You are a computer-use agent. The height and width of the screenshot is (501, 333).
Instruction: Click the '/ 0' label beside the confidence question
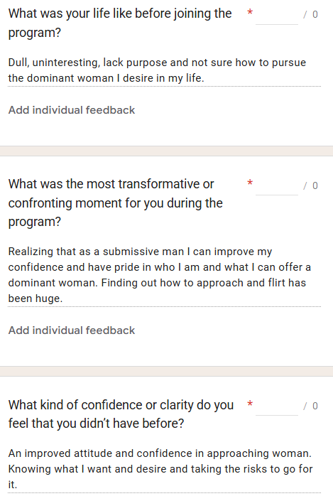coord(310,406)
